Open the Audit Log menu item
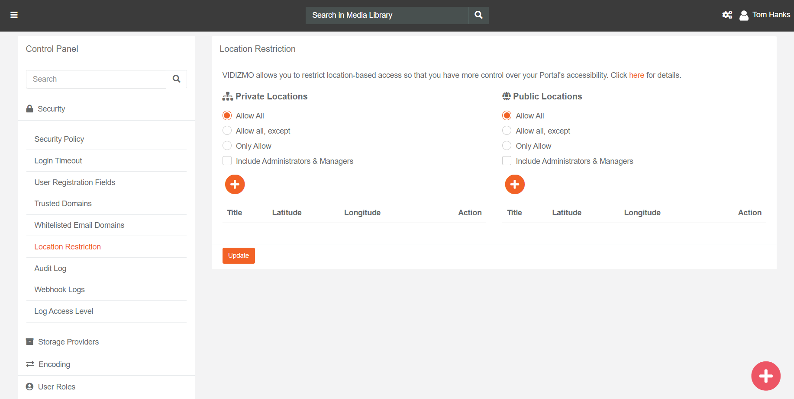Viewport: 794px width, 399px height. [x=50, y=268]
